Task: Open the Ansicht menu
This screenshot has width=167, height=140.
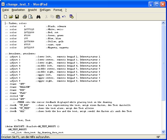Action: (x=32, y=10)
